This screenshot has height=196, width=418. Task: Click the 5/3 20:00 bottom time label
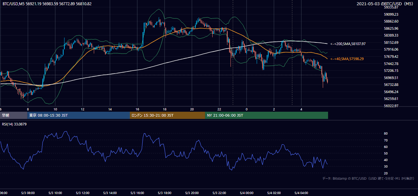tap(192, 193)
